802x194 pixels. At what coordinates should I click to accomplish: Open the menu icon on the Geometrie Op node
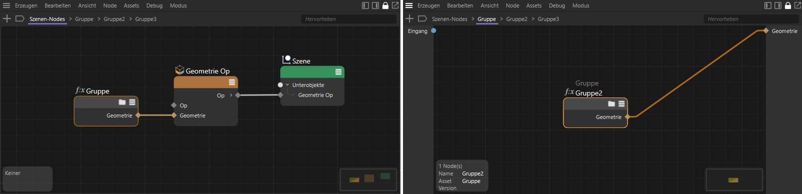232,82
